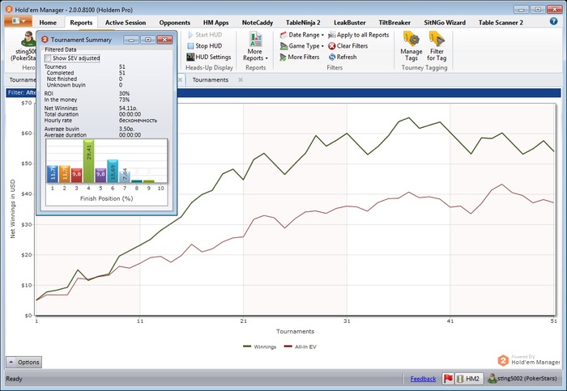Open the Date Range filter dropdown
The width and height of the screenshot is (567, 391).
(302, 35)
